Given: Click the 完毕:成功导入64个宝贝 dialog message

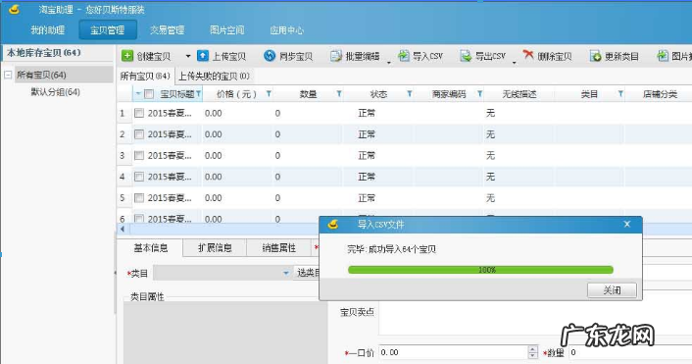Looking at the screenshot, I should click(x=391, y=249).
